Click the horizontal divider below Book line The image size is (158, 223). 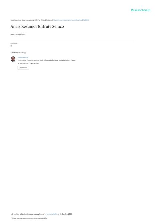click(x=72, y=41)
